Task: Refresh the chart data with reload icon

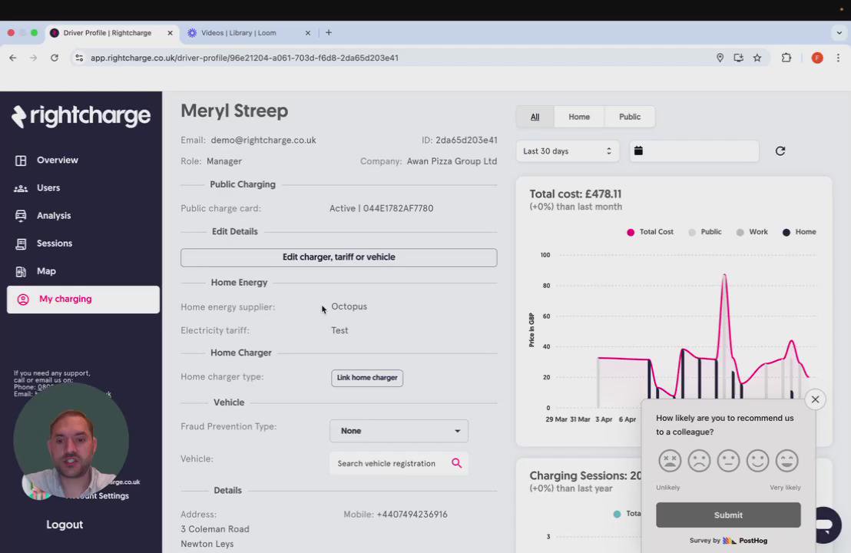Action: pyautogui.click(x=780, y=151)
